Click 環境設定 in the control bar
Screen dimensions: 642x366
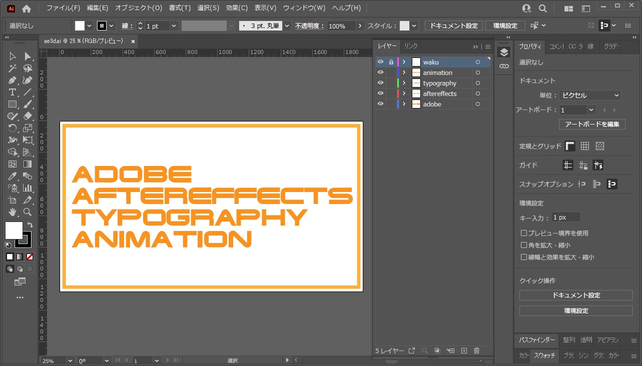505,25
